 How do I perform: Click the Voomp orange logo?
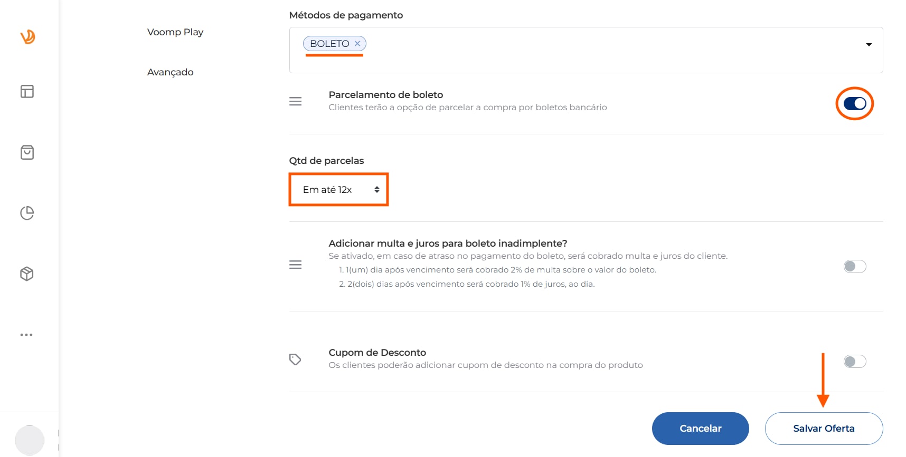27,36
